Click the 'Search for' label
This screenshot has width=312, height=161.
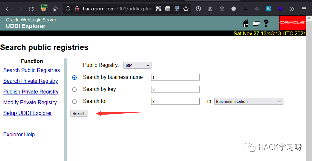pyautogui.click(x=95, y=101)
